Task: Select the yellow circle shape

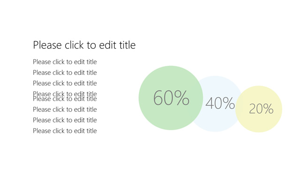Action: [259, 109]
